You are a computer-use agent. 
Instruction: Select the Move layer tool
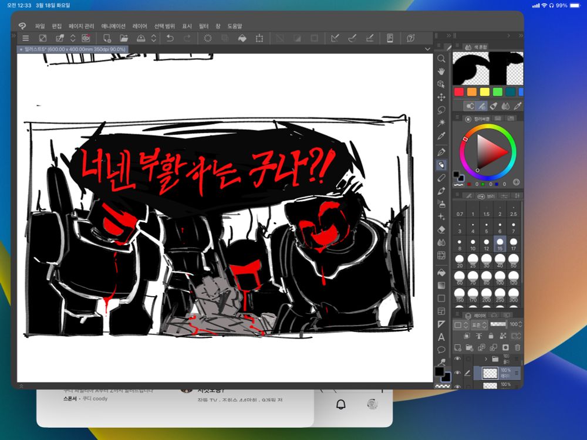tap(441, 97)
